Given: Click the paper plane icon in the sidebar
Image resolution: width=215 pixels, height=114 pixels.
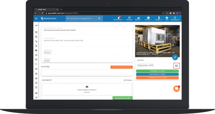Looking at the screenshot, I should [36, 26].
